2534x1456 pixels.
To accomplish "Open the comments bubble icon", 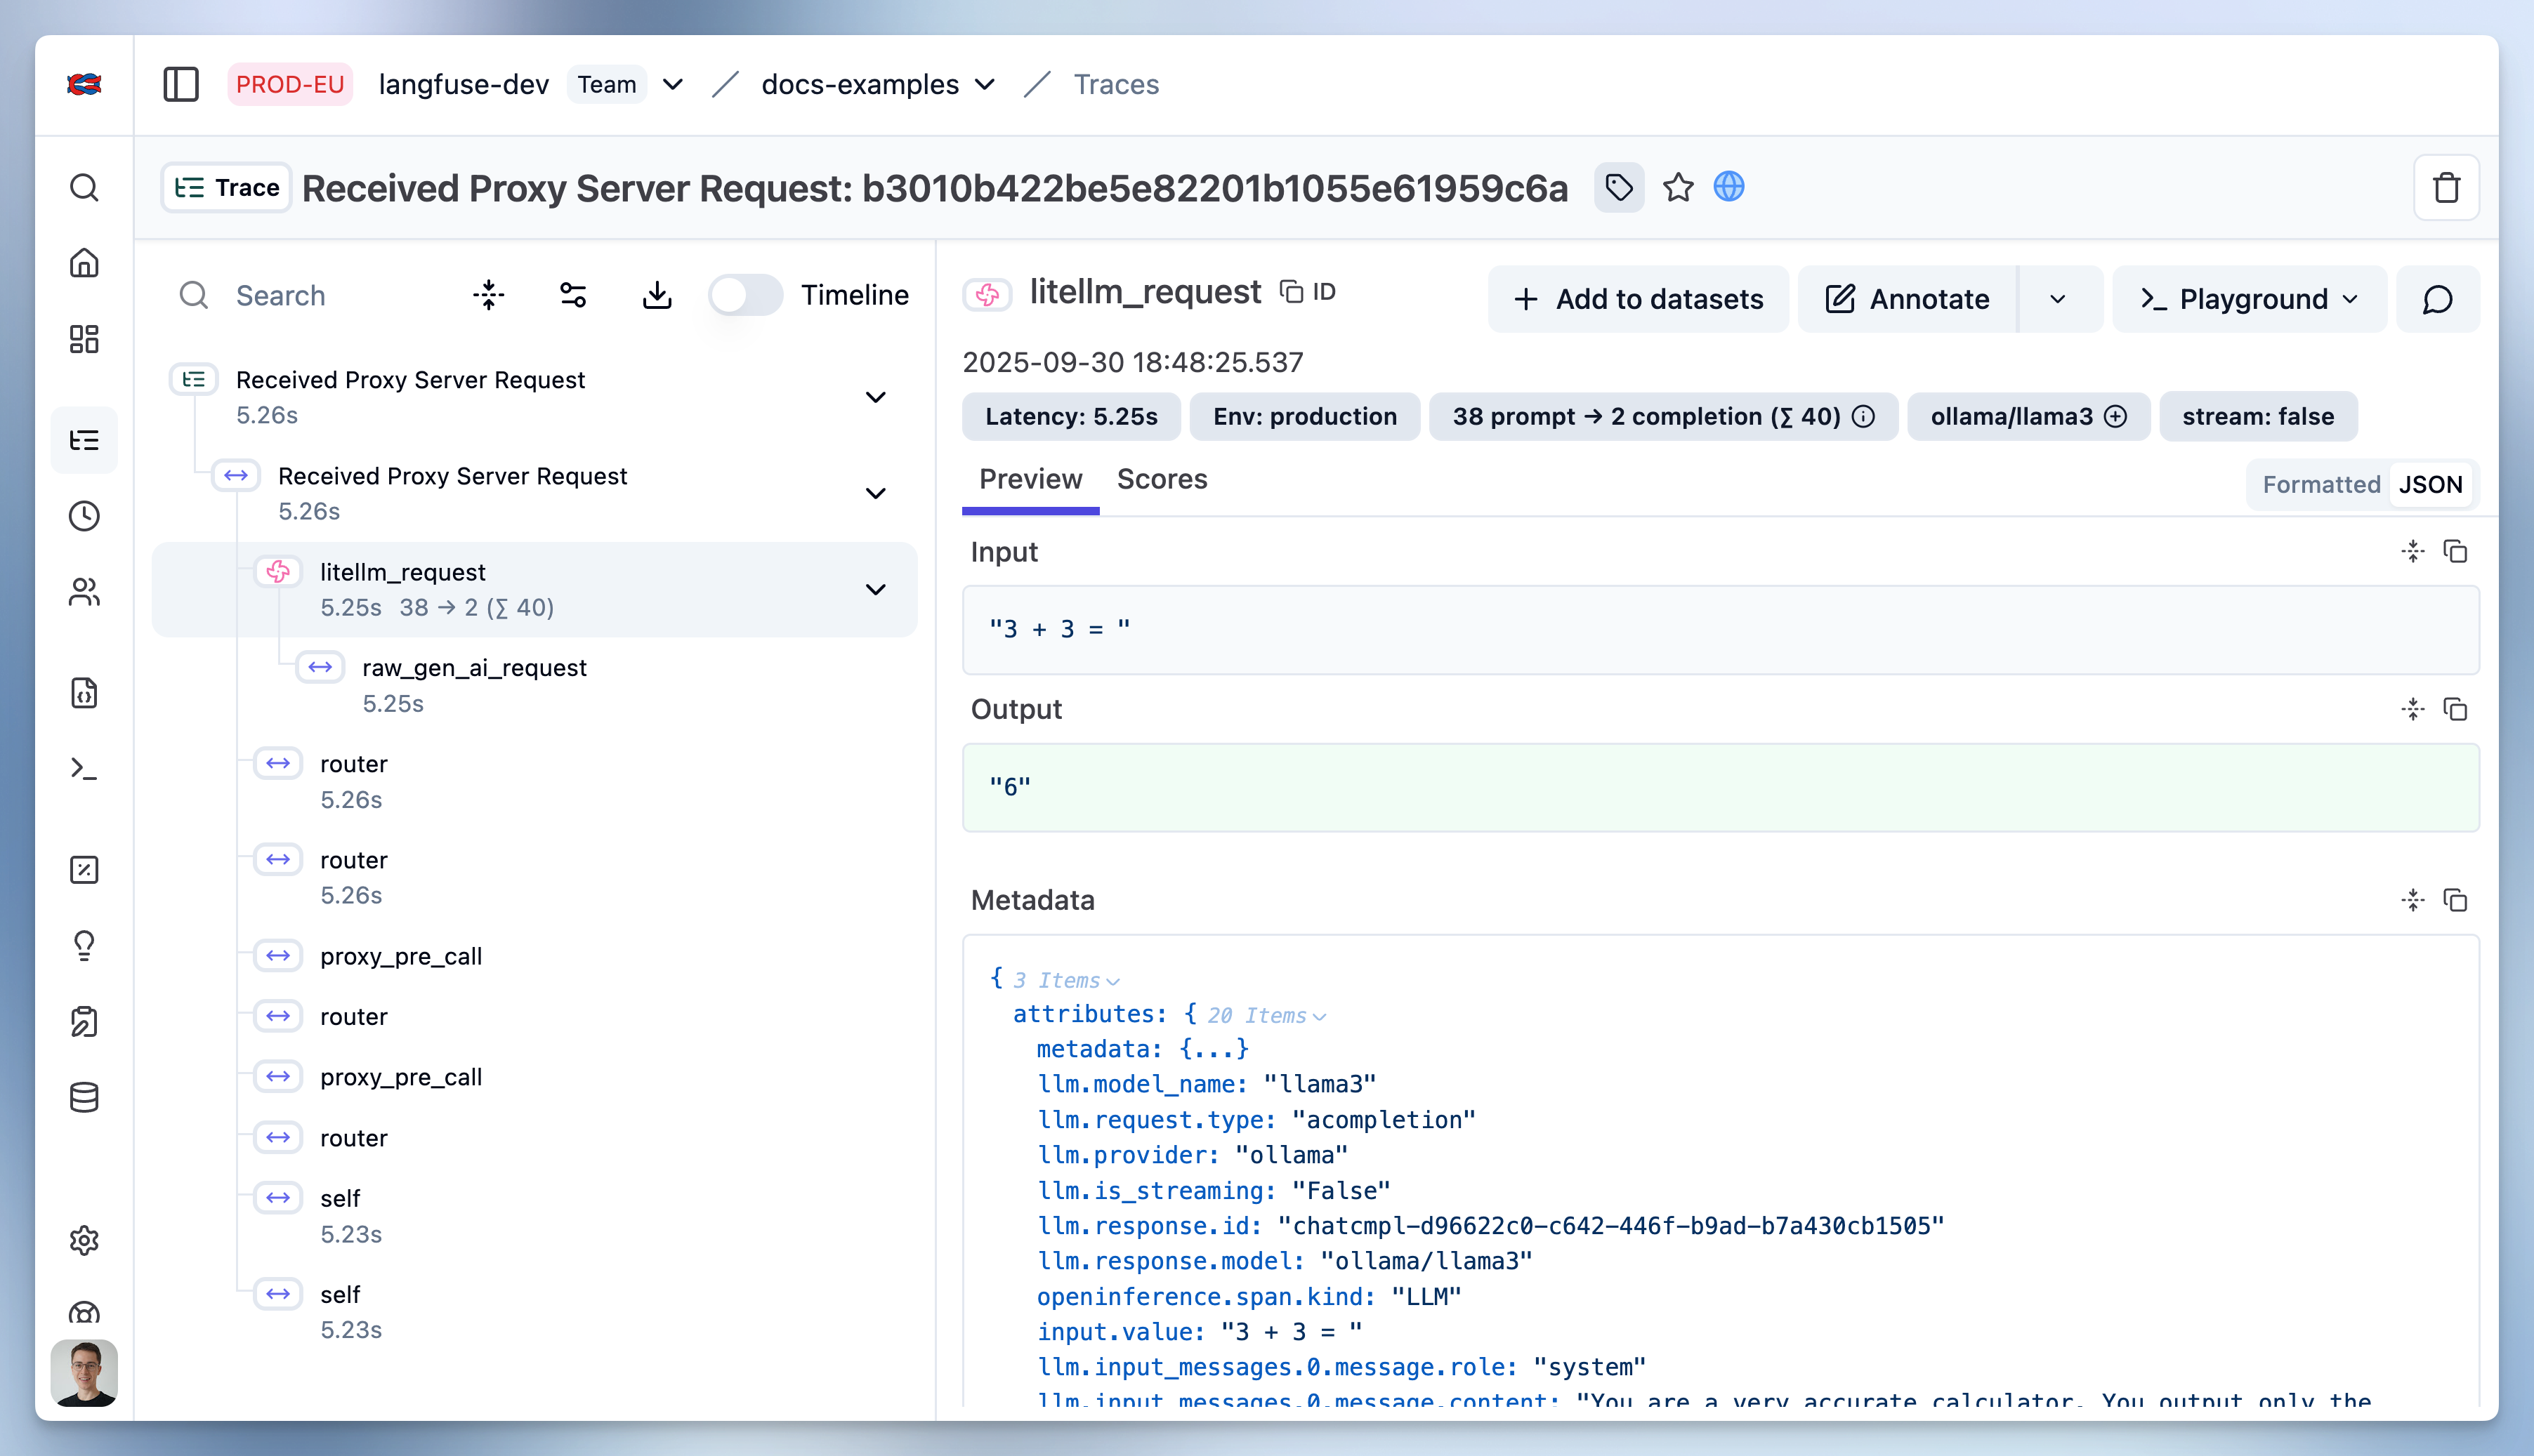I will click(x=2437, y=299).
